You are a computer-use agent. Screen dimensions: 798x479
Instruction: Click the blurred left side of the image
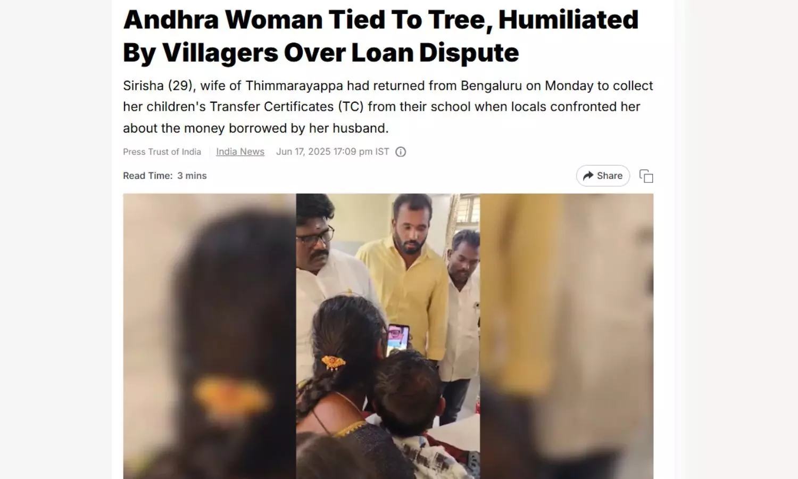point(210,336)
